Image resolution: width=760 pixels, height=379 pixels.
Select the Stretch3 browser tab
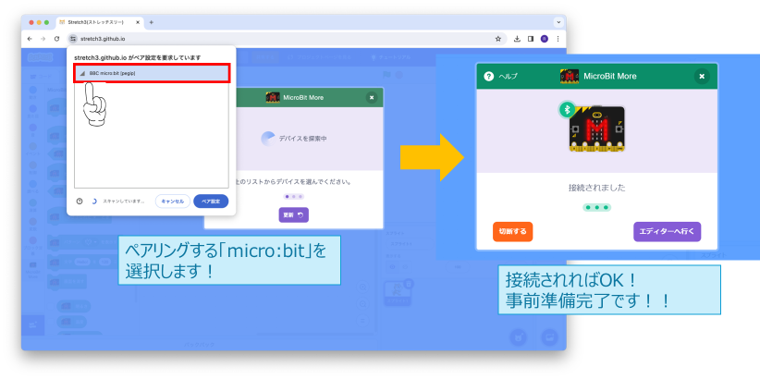(101, 22)
